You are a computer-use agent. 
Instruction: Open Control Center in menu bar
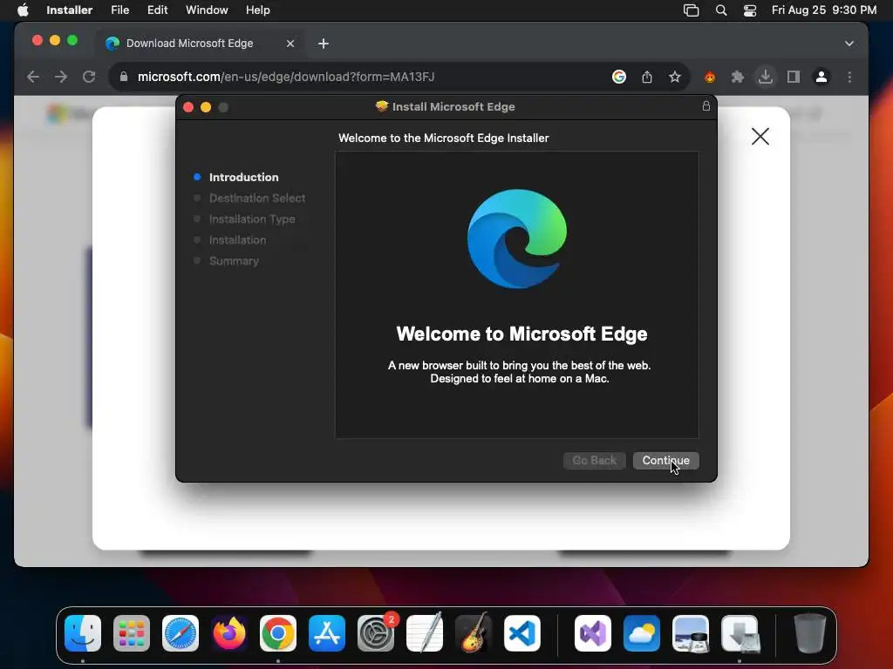pyautogui.click(x=749, y=10)
